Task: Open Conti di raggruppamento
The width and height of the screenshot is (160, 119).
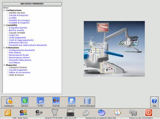Action: [21, 40]
